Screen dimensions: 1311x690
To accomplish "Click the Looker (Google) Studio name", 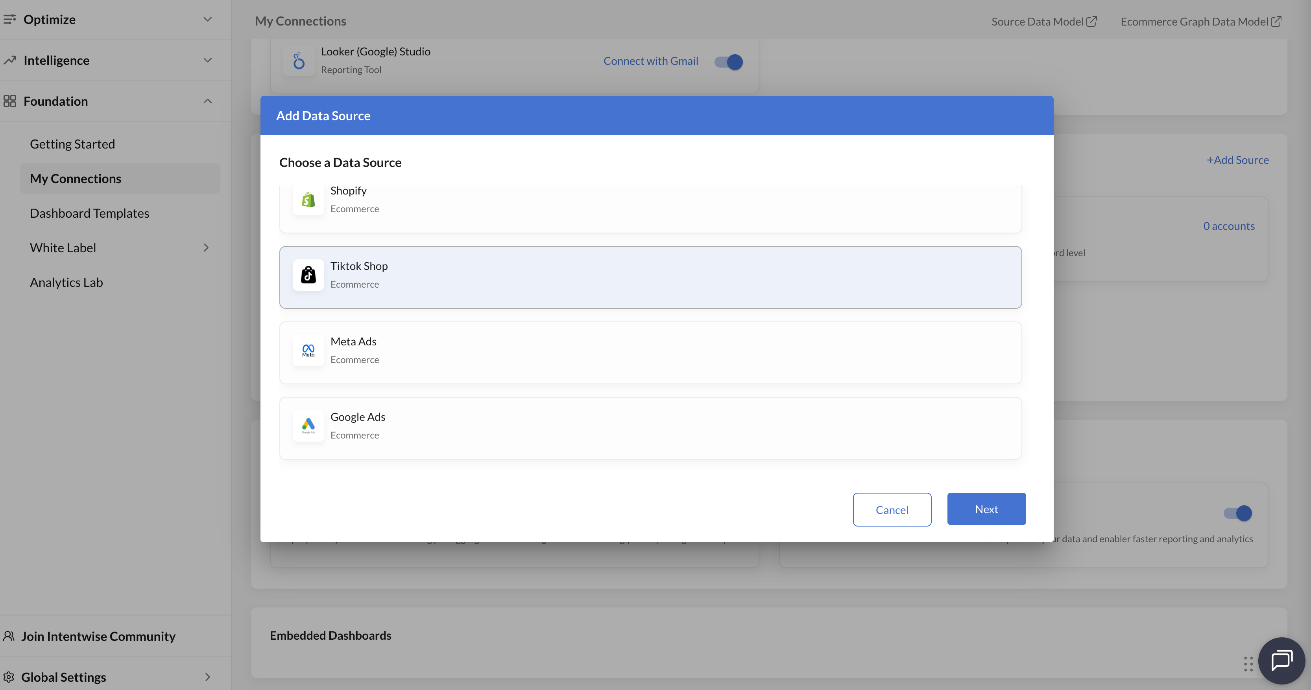I will click(376, 51).
